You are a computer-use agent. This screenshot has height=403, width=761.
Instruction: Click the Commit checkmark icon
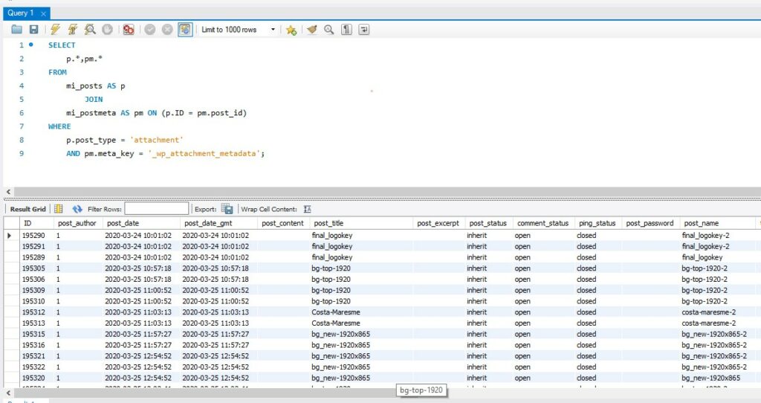[150, 30]
